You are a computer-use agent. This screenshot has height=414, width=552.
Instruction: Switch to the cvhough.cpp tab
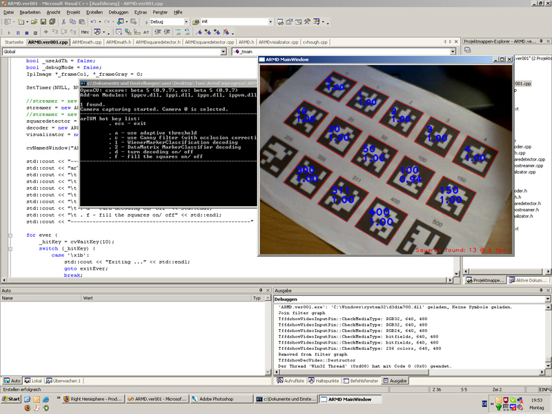coord(315,42)
